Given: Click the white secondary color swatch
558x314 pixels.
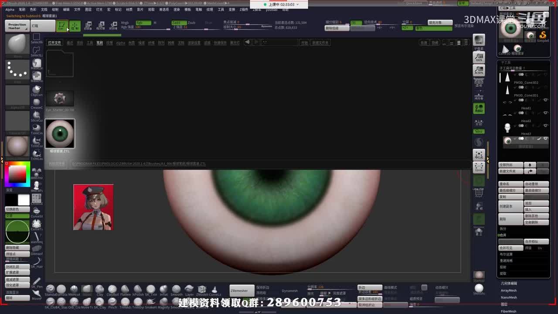Looking at the screenshot, I should (24, 200).
